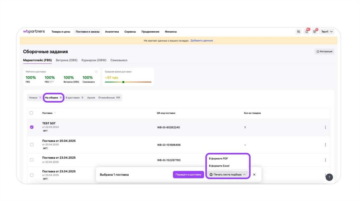Click the feedback icon next to Тест1
359x201 pixels.
314,32
